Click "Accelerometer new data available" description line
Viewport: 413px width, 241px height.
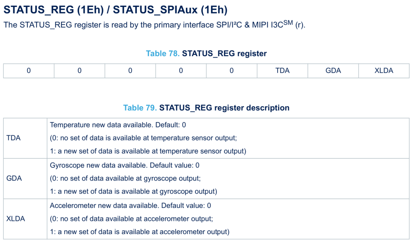(x=130, y=205)
